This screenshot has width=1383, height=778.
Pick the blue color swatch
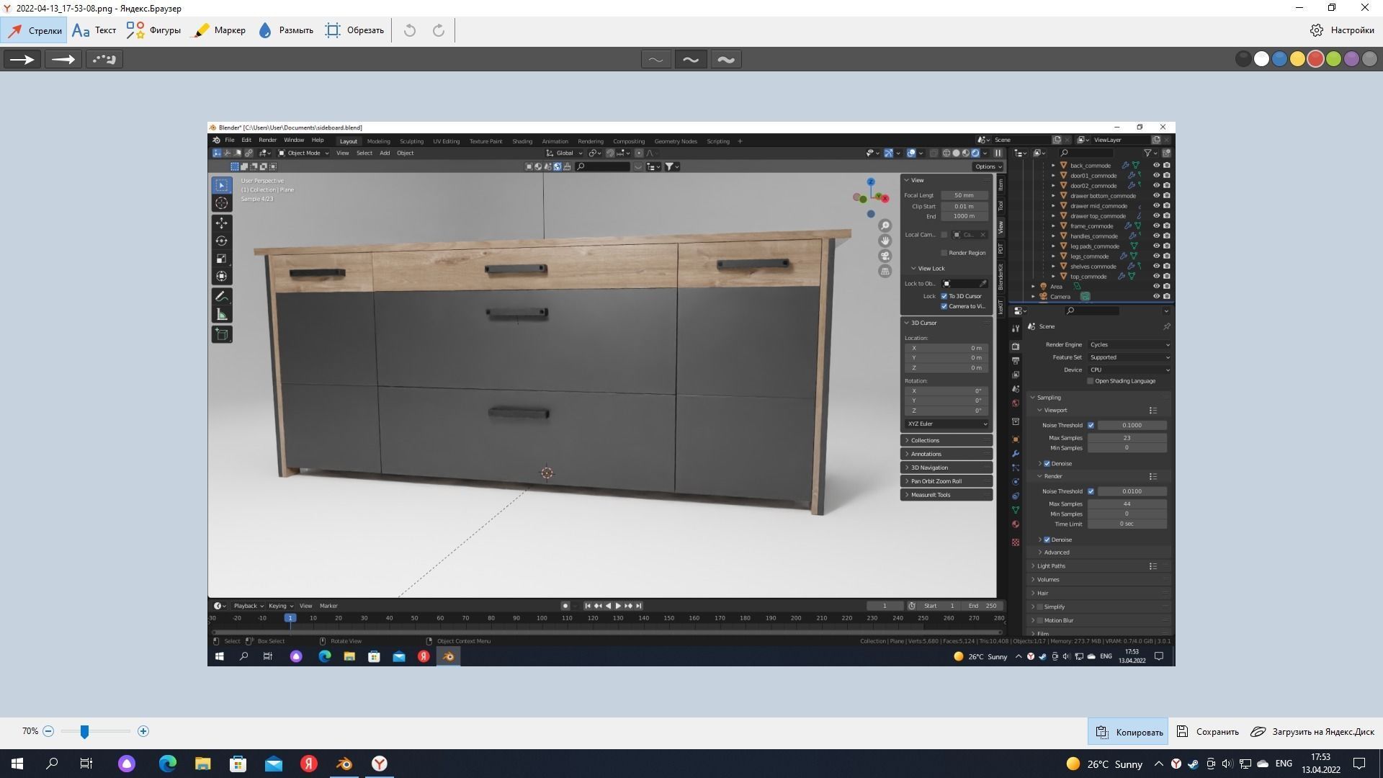[1279, 59]
